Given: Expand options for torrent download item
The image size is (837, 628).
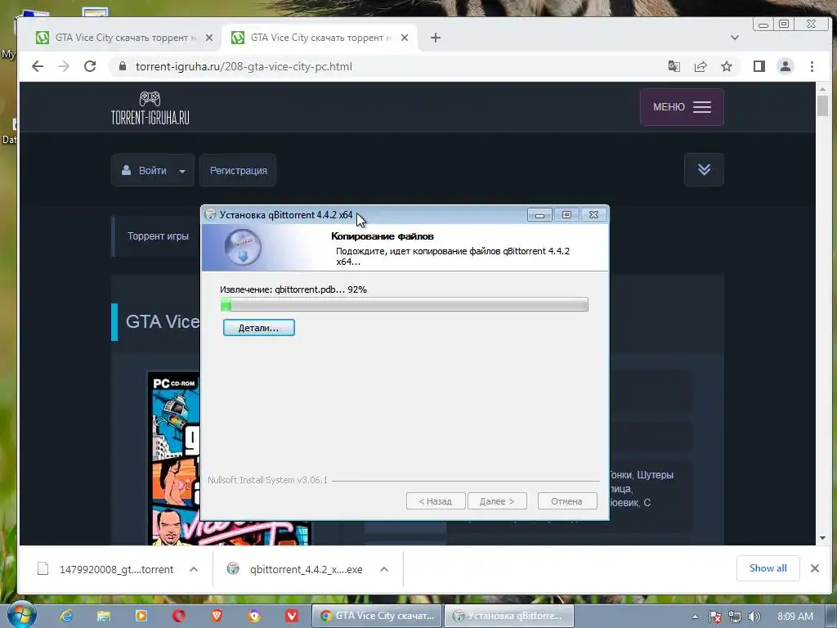Looking at the screenshot, I should [194, 569].
